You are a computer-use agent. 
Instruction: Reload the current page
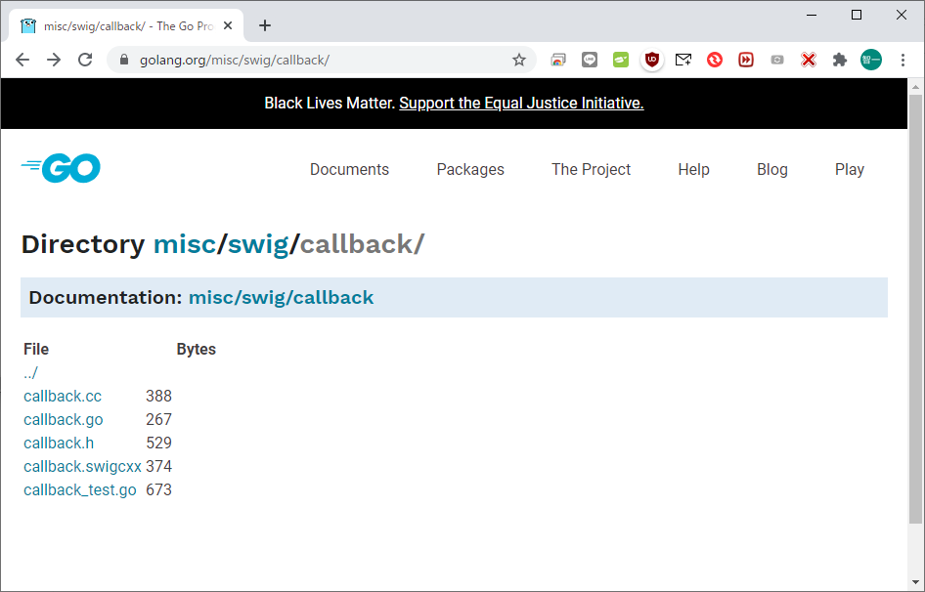click(85, 60)
